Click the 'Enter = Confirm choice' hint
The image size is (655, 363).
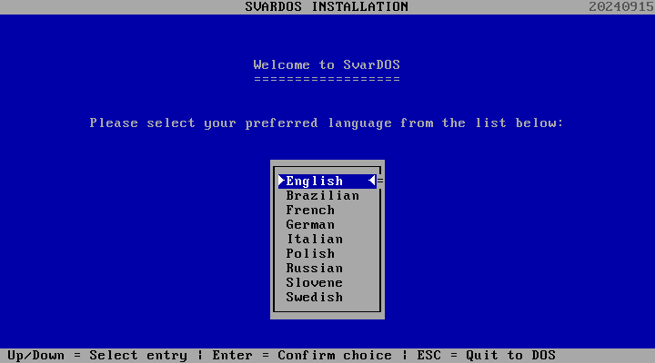(x=302, y=356)
